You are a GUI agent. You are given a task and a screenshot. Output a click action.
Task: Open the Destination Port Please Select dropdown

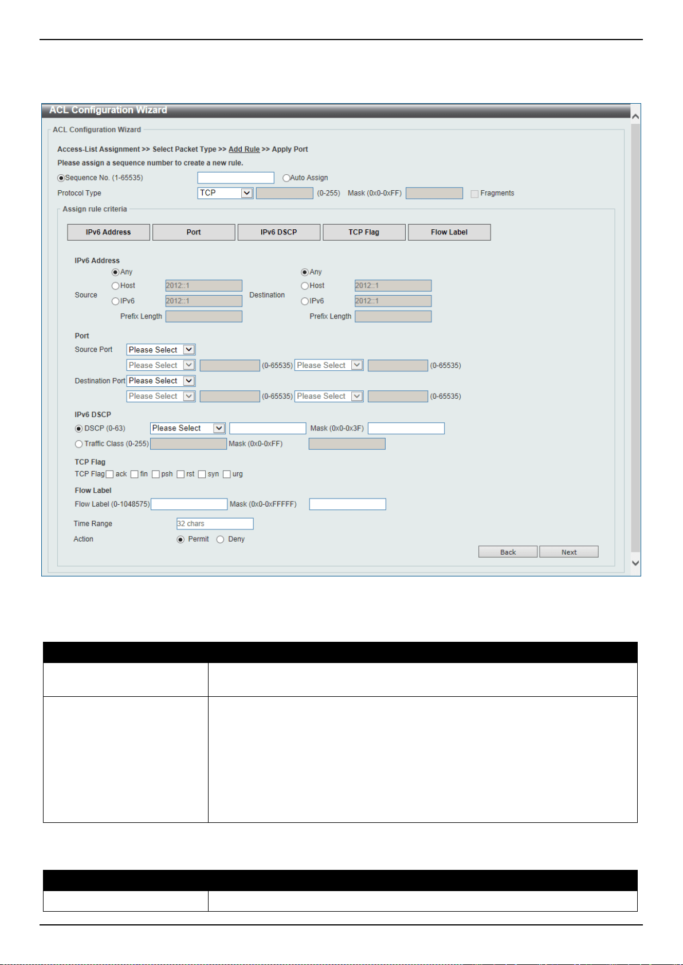[161, 380]
